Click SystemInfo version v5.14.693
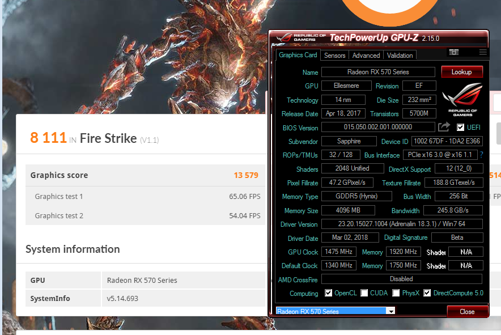Screen dimensions: 501x335 tap(122, 299)
